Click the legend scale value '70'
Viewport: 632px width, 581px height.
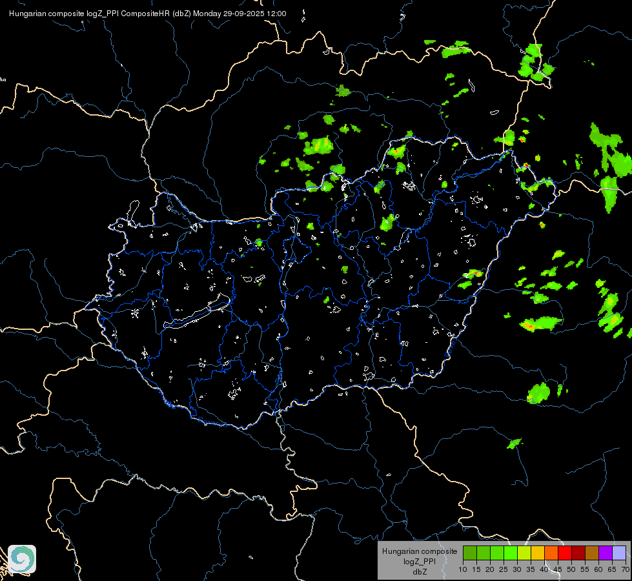click(x=626, y=570)
